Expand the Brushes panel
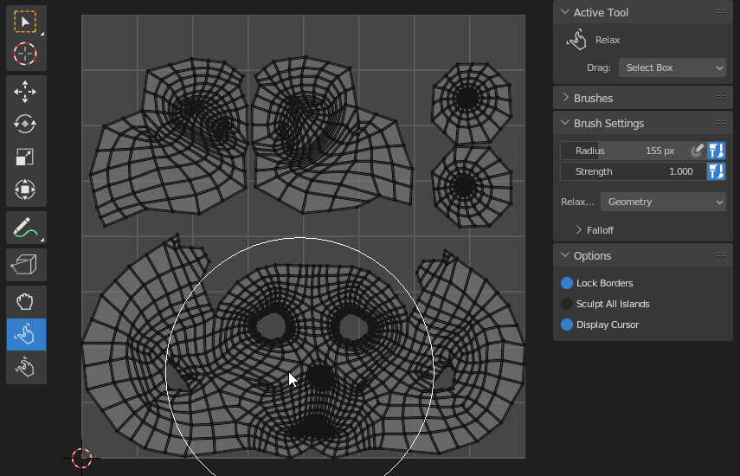This screenshot has height=476, width=740. (565, 98)
